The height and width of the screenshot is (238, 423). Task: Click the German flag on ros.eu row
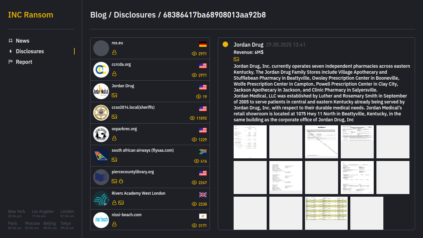click(203, 44)
